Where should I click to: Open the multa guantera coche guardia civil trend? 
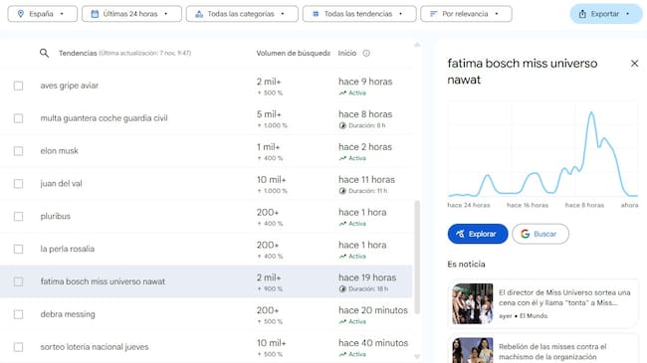pyautogui.click(x=104, y=118)
